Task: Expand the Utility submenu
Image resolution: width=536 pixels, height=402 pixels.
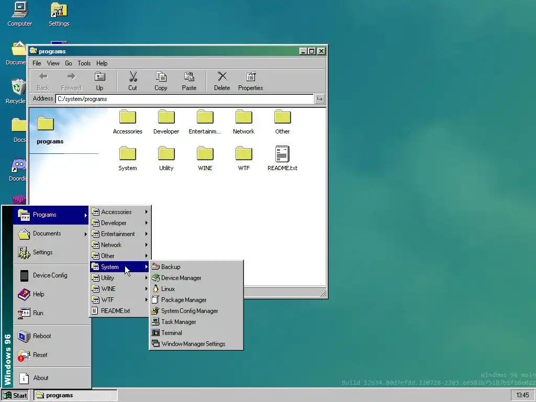Action: coord(120,278)
